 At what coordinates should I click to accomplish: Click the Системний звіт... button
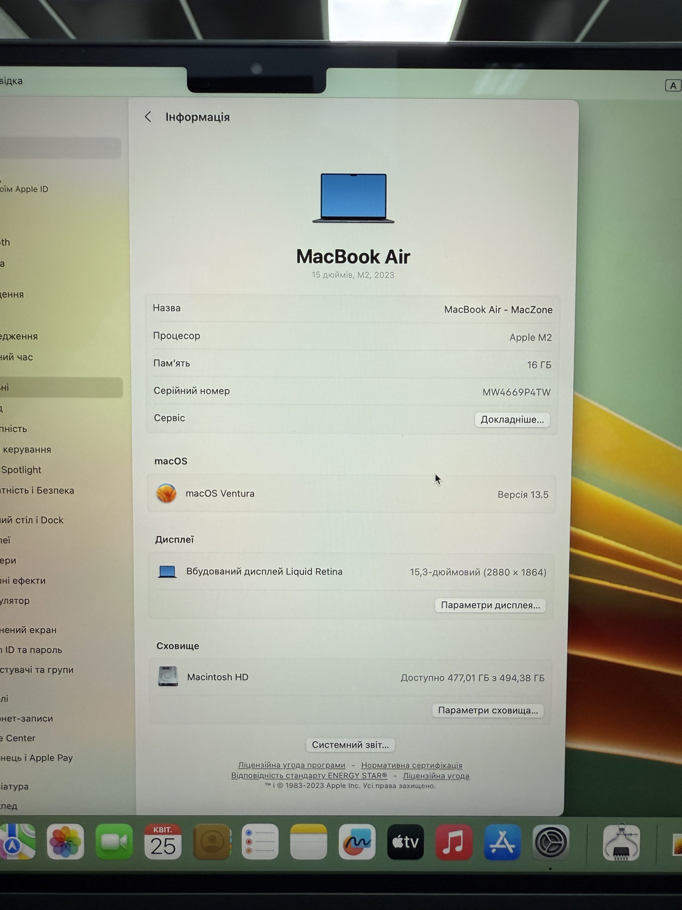click(x=350, y=745)
